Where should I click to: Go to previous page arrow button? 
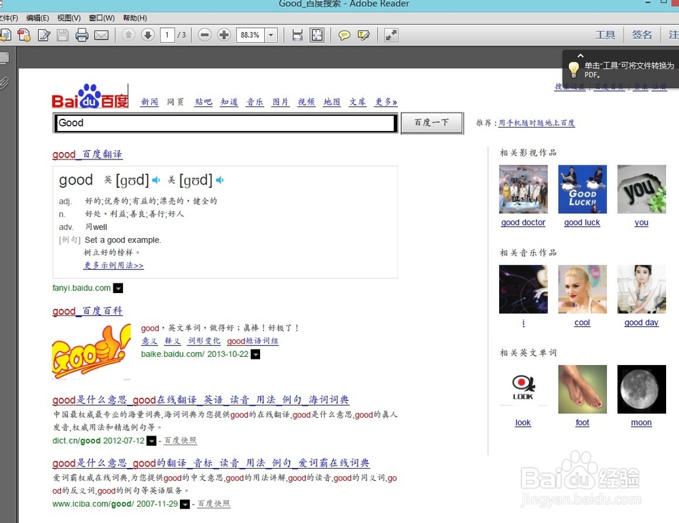(128, 35)
